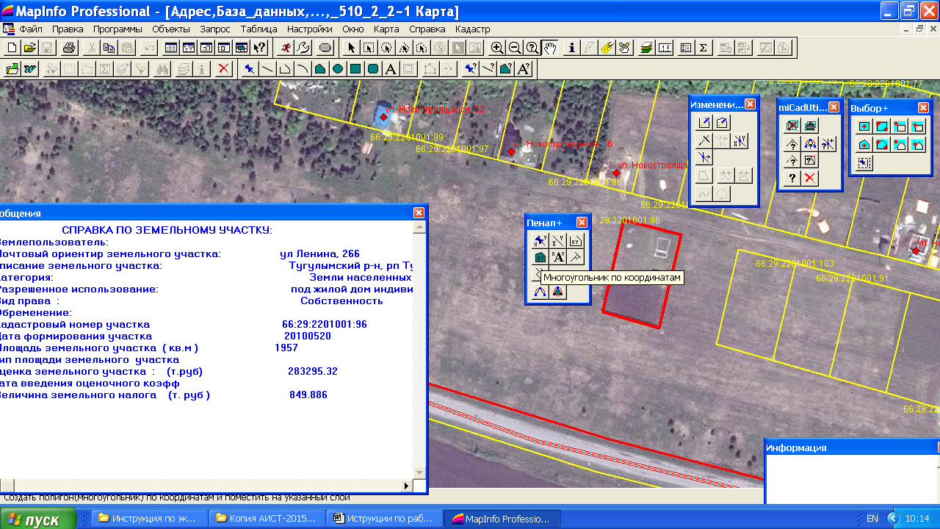Click question mark icon in miCadUtilities panel
The image size is (940, 529).
(x=792, y=178)
